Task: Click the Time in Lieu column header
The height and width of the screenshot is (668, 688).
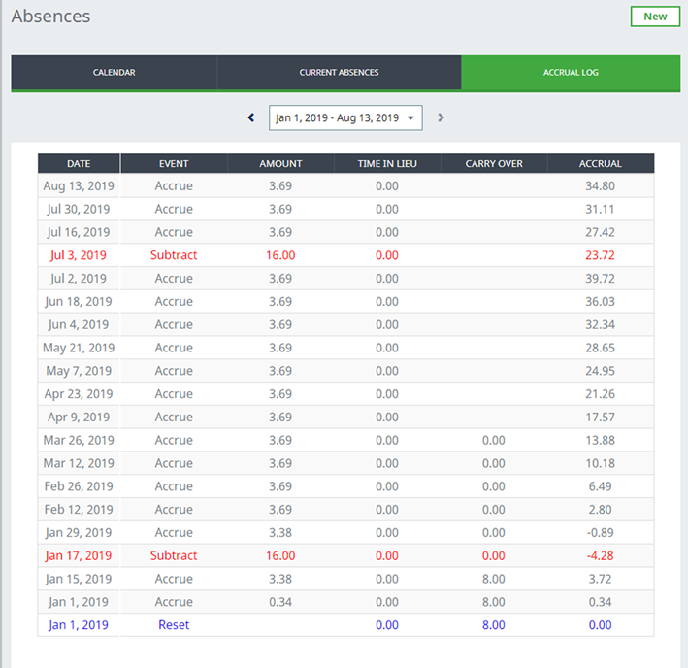Action: click(x=386, y=164)
